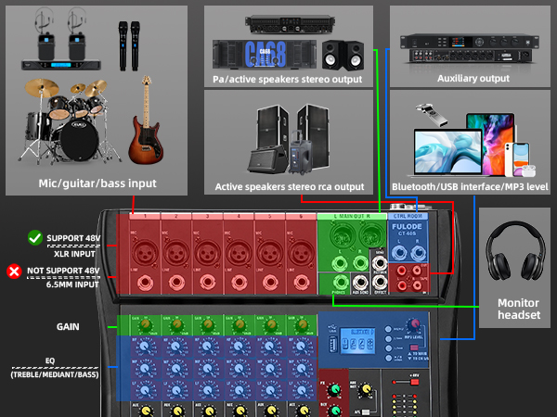Screen dimensions: 557x417
Task: Click the laptop image
Action: 448,153
